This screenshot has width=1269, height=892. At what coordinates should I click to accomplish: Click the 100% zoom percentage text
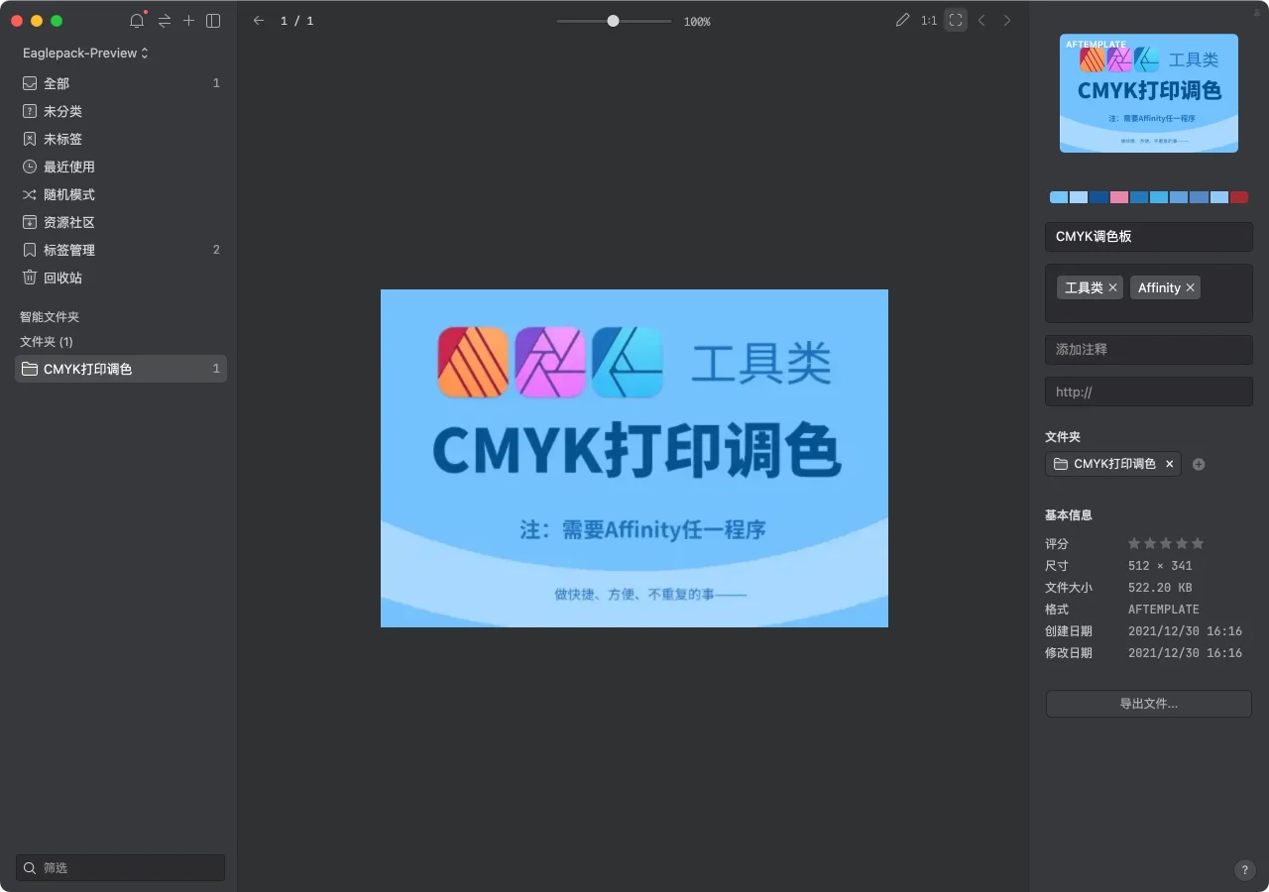[697, 22]
